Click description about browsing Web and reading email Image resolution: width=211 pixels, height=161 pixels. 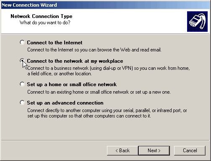pyautogui.click(x=94, y=50)
